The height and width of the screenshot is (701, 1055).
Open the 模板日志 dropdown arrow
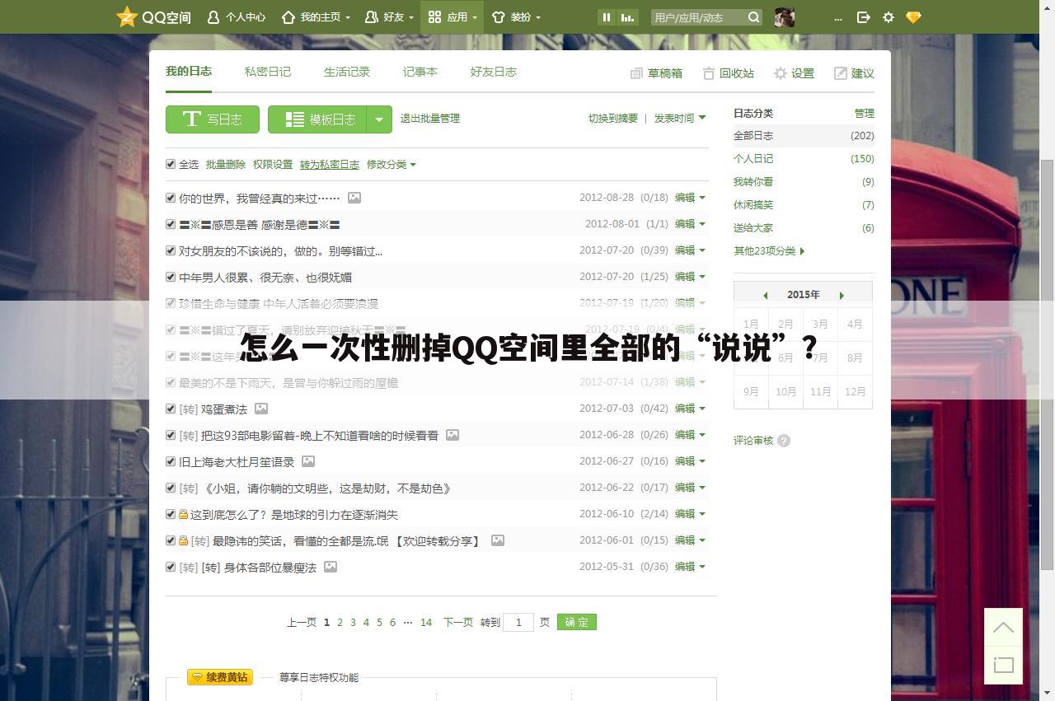tap(378, 119)
